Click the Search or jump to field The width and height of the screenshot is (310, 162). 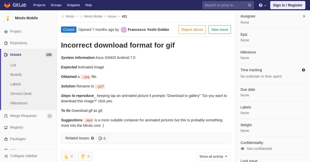click(x=228, y=5)
